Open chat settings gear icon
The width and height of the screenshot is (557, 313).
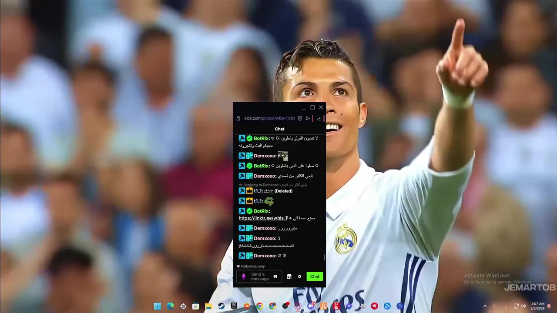click(299, 276)
